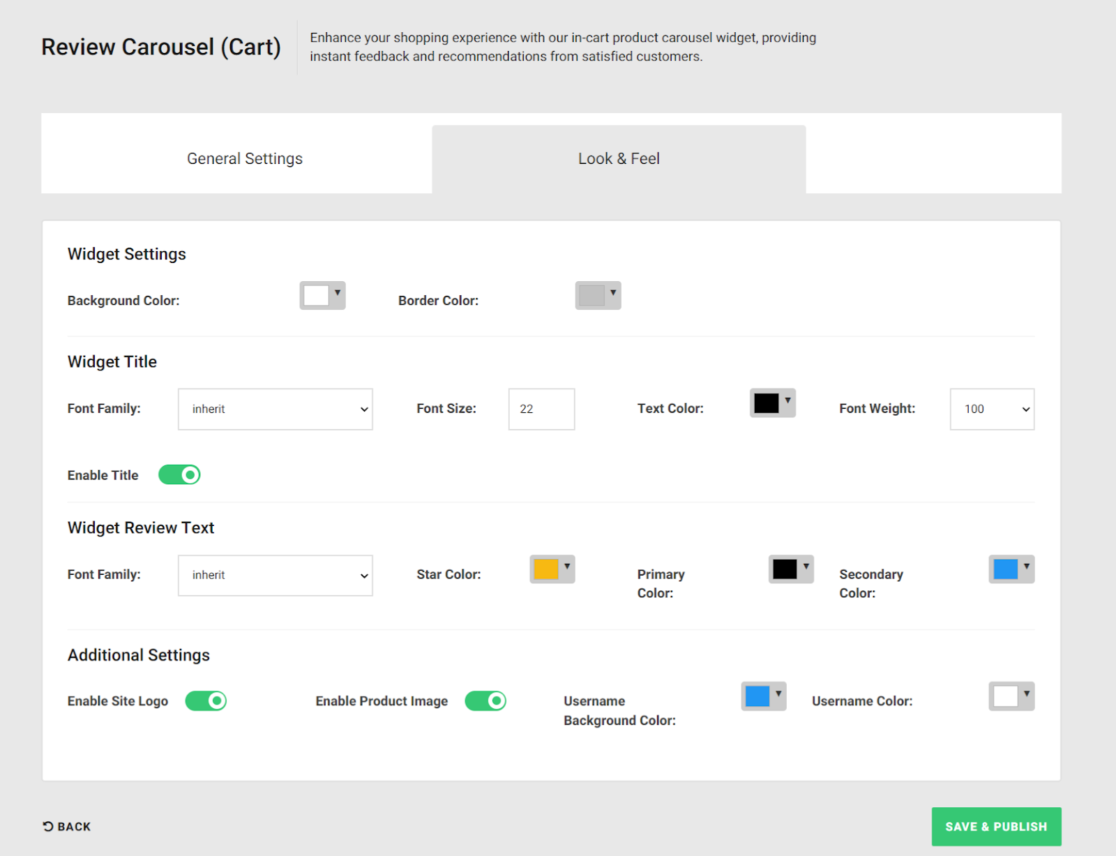
Task: Disable the Enable Product Image switch
Action: coord(485,701)
